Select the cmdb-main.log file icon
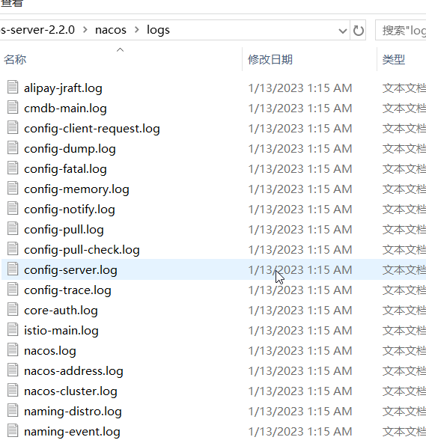The image size is (426, 443). (x=13, y=107)
